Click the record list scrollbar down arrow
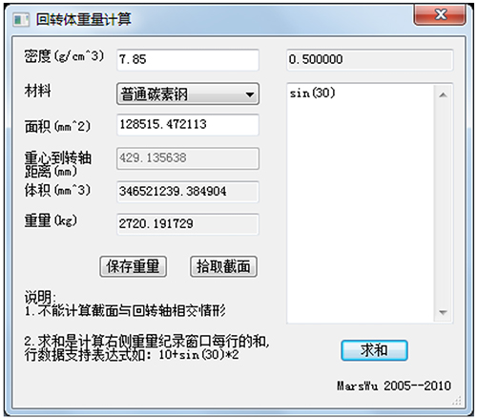The image size is (477, 418). tap(444, 312)
